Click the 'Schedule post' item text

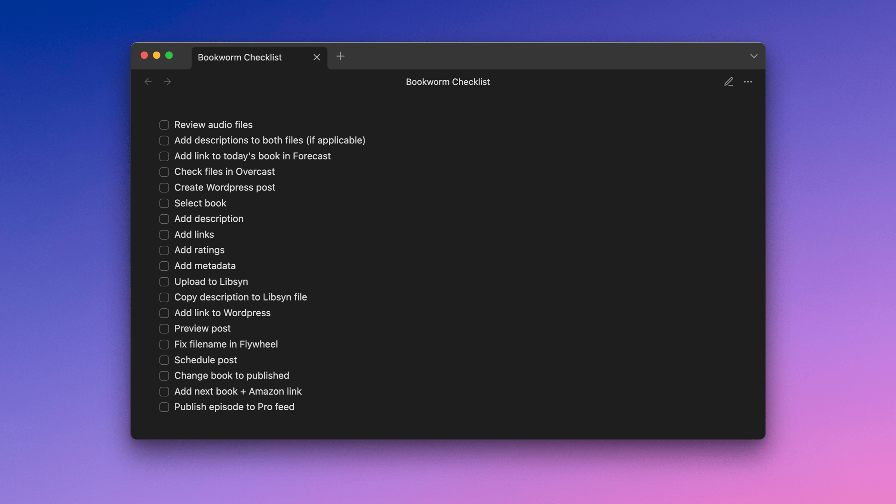(205, 360)
